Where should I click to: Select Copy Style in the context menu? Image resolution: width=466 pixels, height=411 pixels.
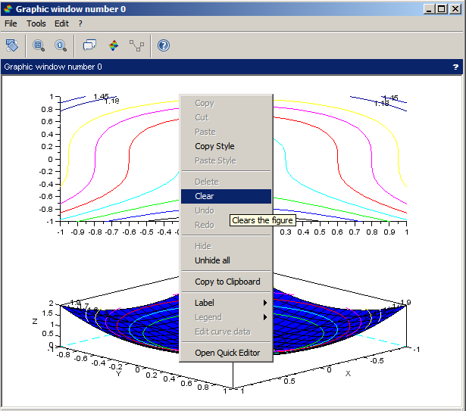click(214, 146)
